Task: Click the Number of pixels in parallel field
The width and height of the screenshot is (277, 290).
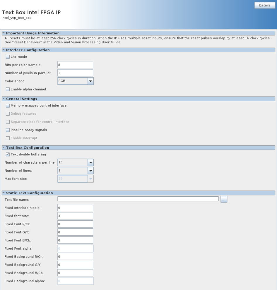Action: pos(75,73)
